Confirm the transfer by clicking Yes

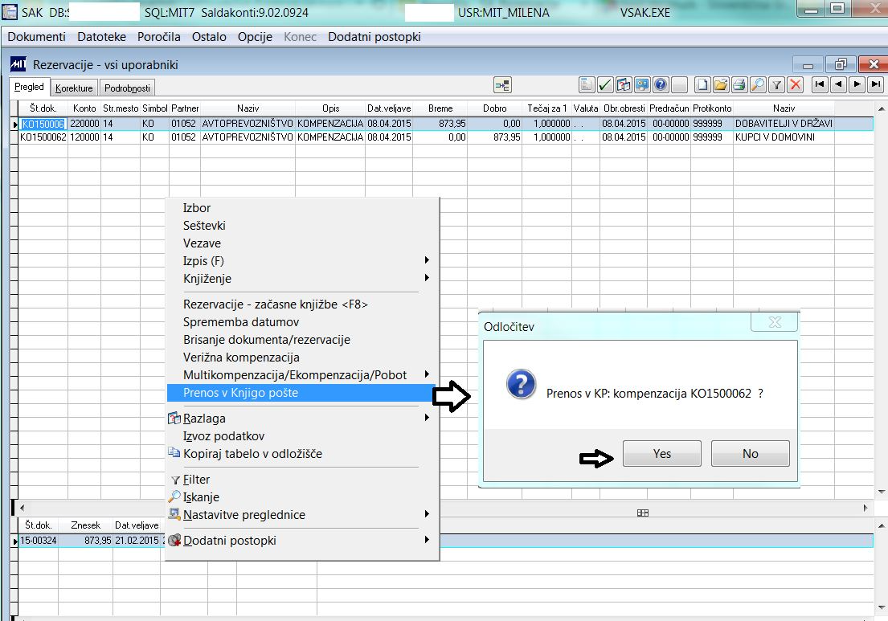(x=661, y=454)
